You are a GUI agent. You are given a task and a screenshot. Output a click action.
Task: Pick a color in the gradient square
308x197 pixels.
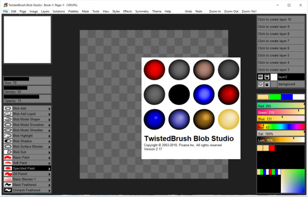(293, 181)
